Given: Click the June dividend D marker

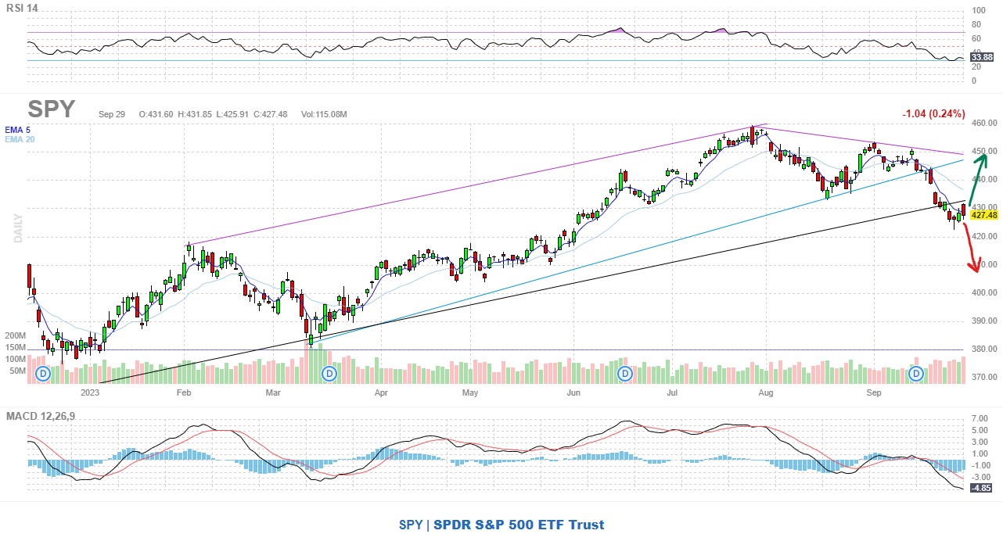Looking at the screenshot, I should [625, 375].
